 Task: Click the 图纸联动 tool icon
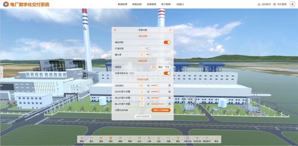pos(207,138)
